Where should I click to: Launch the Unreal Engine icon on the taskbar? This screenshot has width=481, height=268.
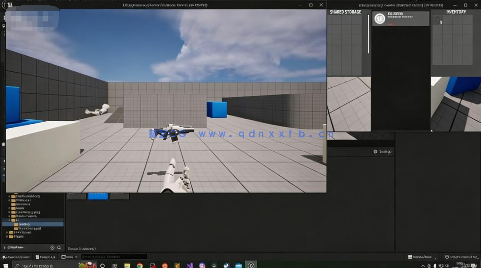(x=251, y=265)
